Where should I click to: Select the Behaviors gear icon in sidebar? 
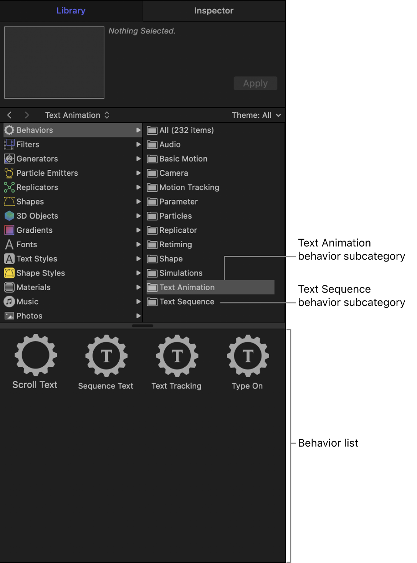click(x=9, y=130)
